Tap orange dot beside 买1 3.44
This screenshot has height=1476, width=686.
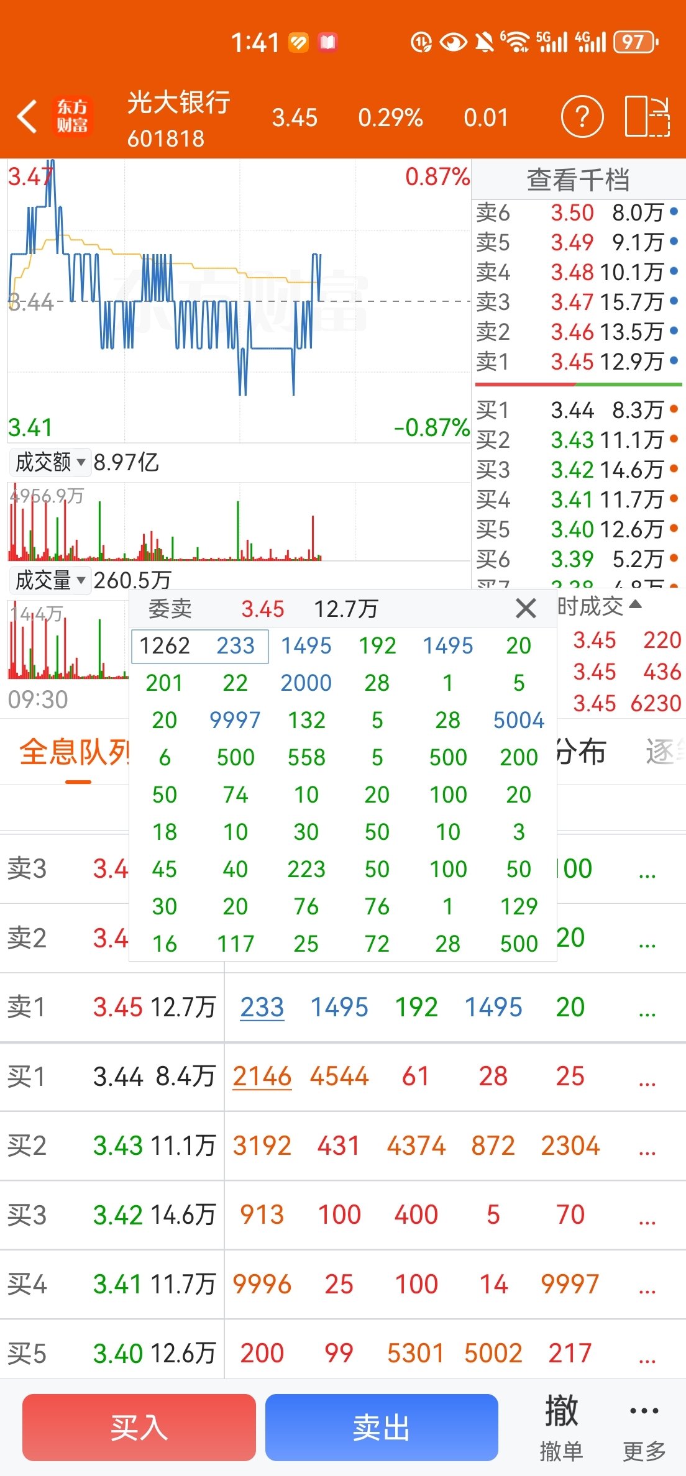[674, 409]
